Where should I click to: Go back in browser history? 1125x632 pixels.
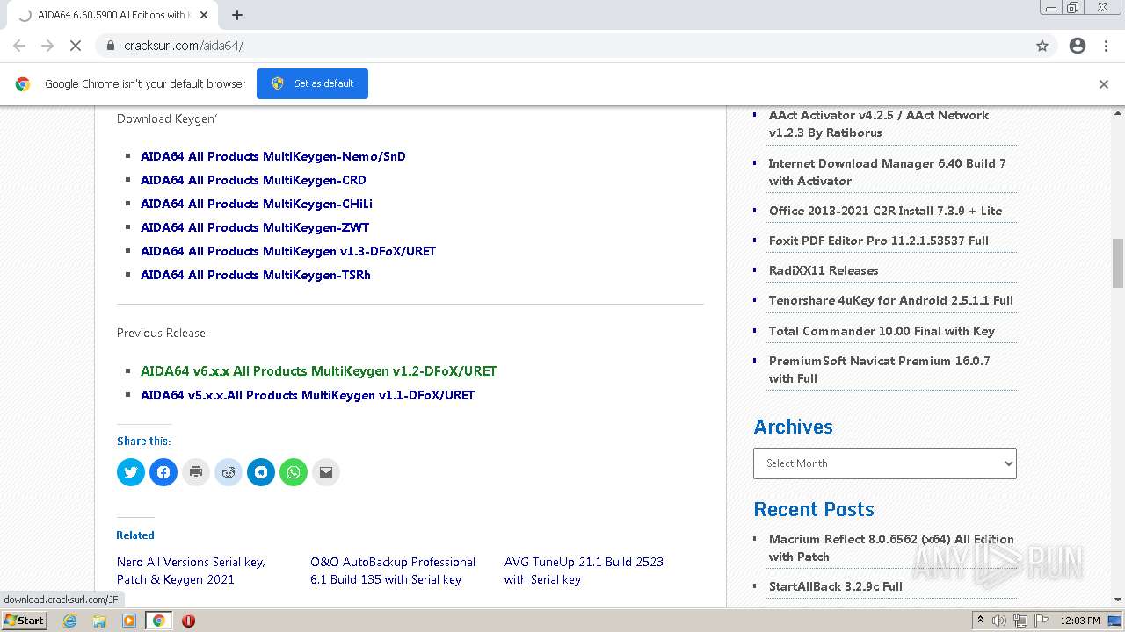[x=19, y=46]
